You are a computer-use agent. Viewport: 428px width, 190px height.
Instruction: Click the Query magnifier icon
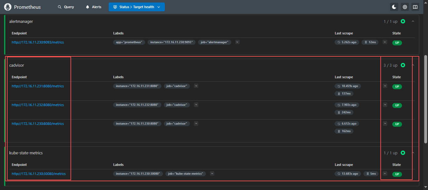[x=60, y=7]
